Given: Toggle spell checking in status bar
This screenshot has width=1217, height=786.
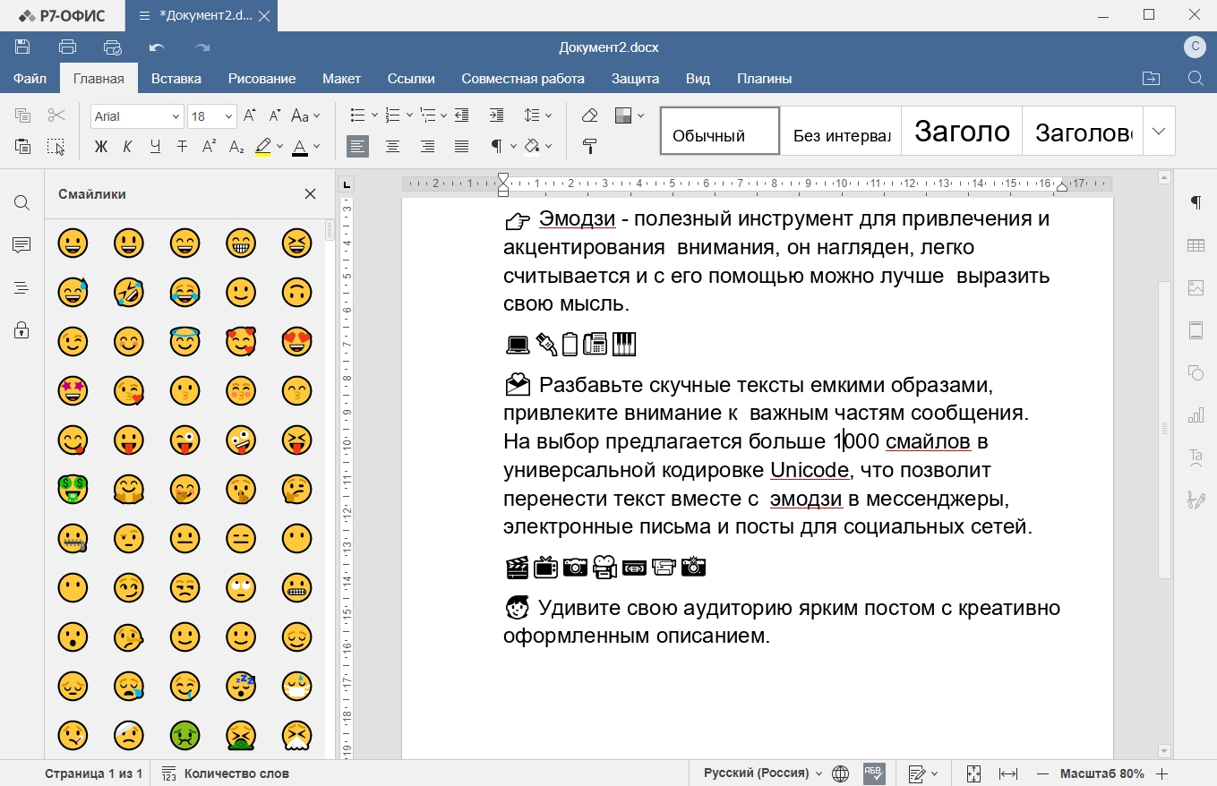Looking at the screenshot, I should pos(873,773).
